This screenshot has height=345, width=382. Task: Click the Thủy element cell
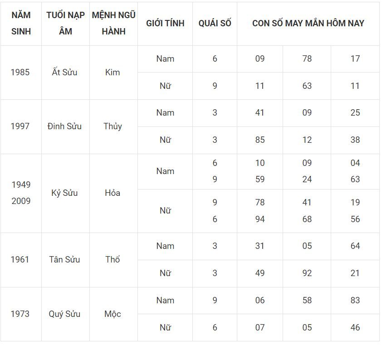113,126
